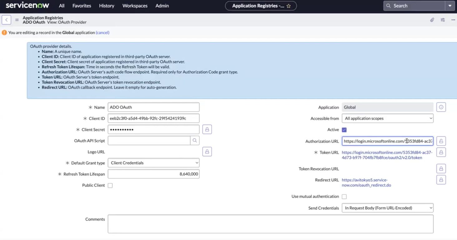Open the personalize form sliders icon
Viewport: 457px width, 240px height.
click(x=443, y=20)
